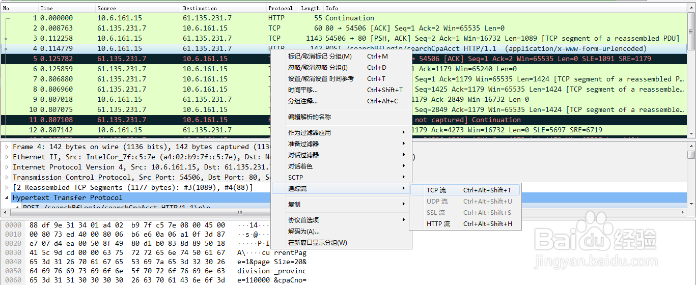Sort by the Destination column header

pyautogui.click(x=224, y=8)
